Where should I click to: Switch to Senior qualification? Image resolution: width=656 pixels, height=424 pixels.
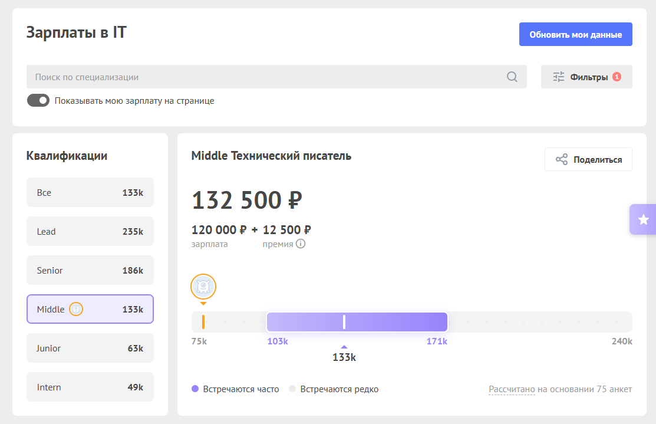[x=90, y=270]
